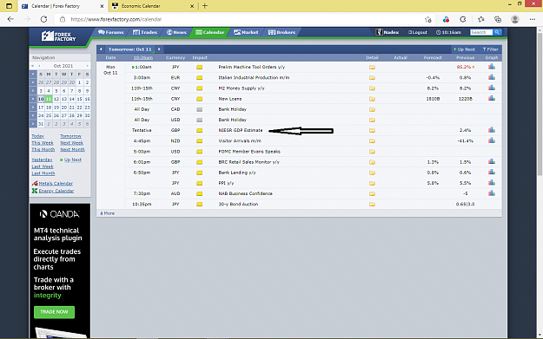
Task: Open the Energy Calendar link
Action: coord(56,191)
